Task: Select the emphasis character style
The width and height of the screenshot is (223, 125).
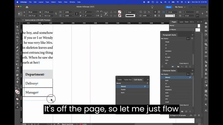Action: tap(177, 90)
